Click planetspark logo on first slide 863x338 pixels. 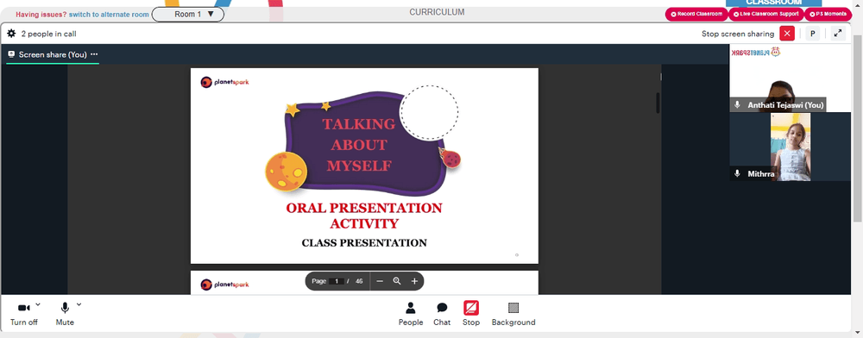[224, 83]
